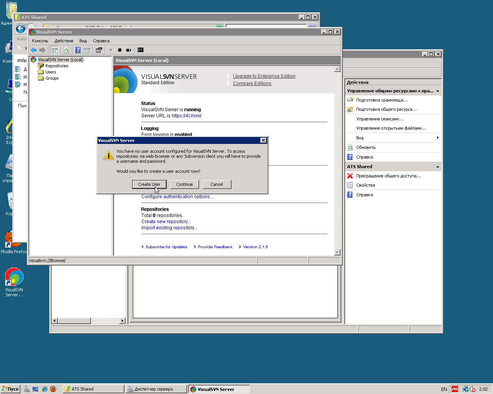Open the Compare Editions link

[252, 83]
